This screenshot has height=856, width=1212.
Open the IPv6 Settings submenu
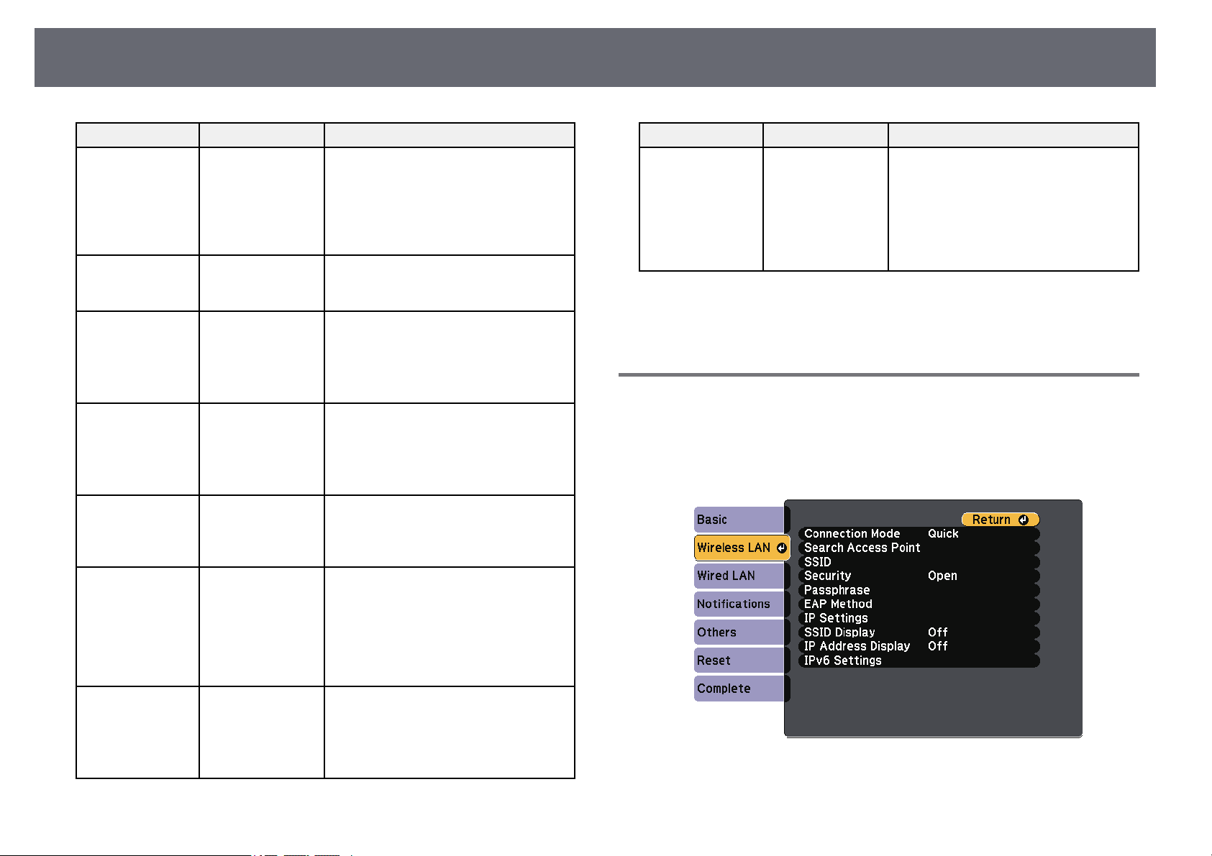click(919, 661)
